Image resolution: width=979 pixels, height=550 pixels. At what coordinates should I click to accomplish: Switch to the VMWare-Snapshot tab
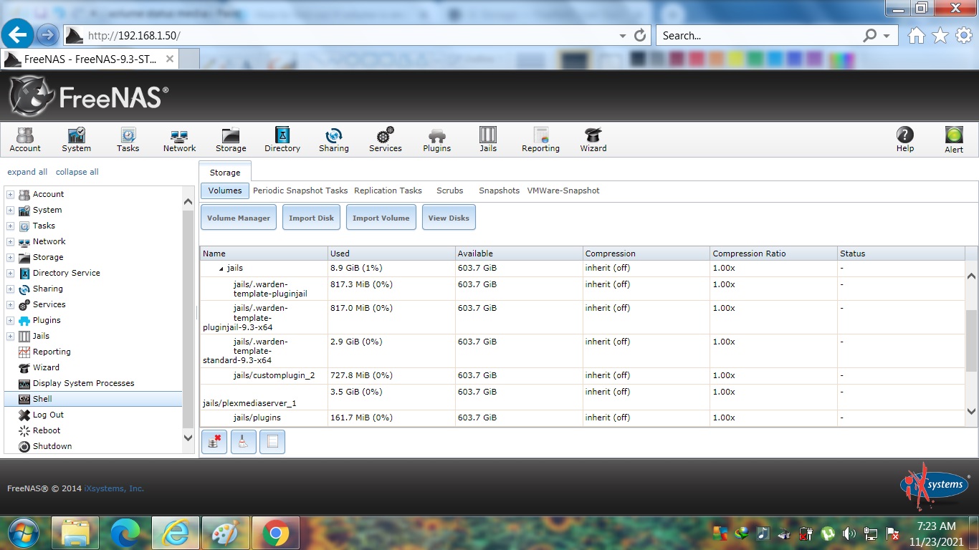(563, 190)
